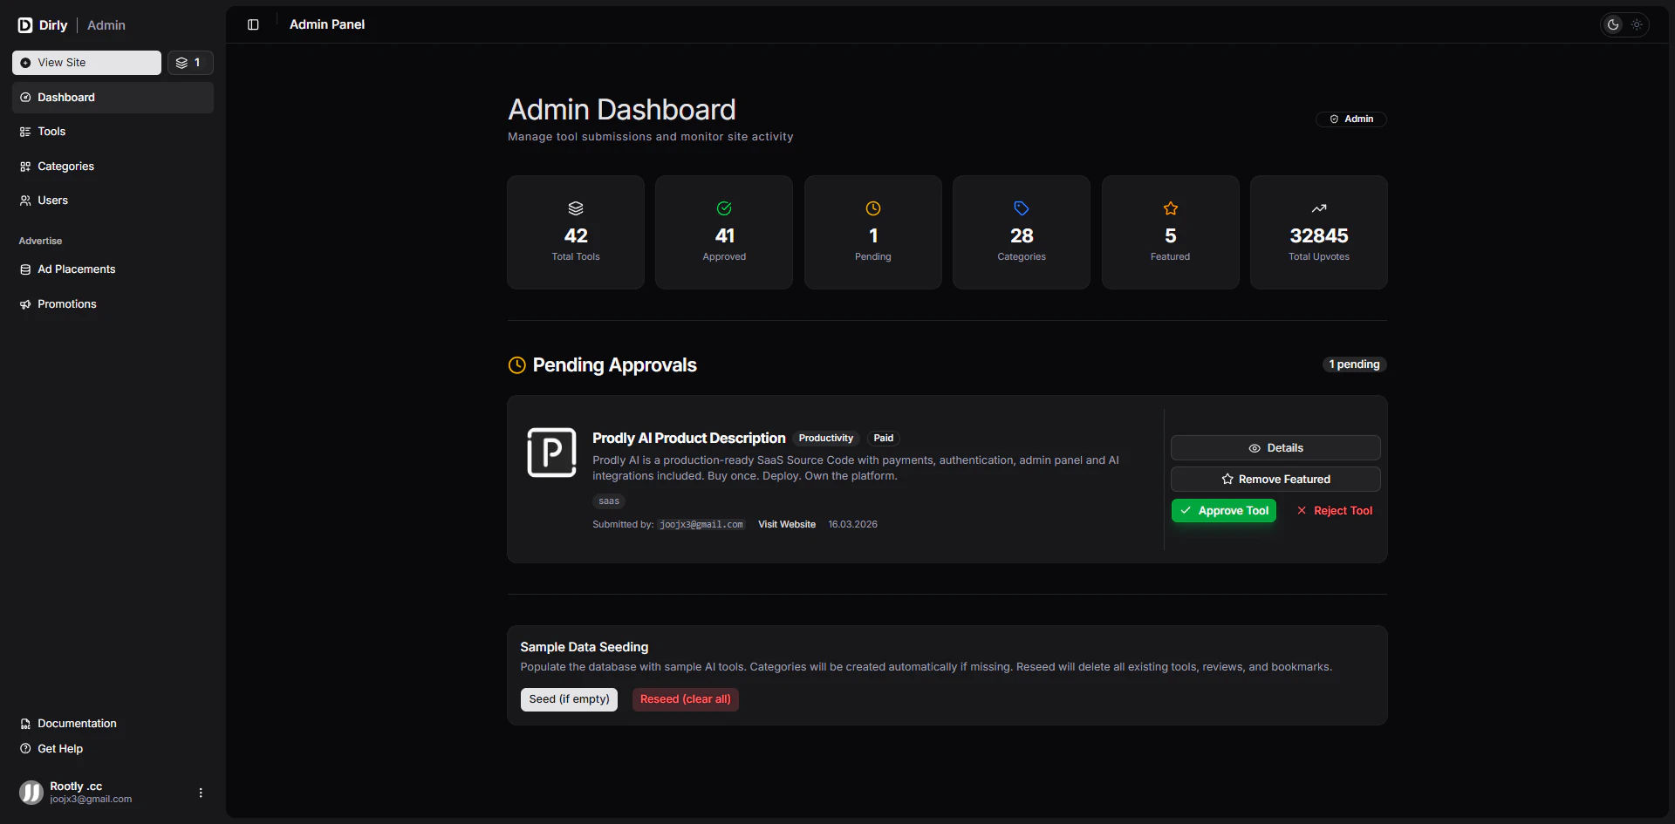Click the Total Tools layers icon
The width and height of the screenshot is (1675, 824).
[576, 208]
